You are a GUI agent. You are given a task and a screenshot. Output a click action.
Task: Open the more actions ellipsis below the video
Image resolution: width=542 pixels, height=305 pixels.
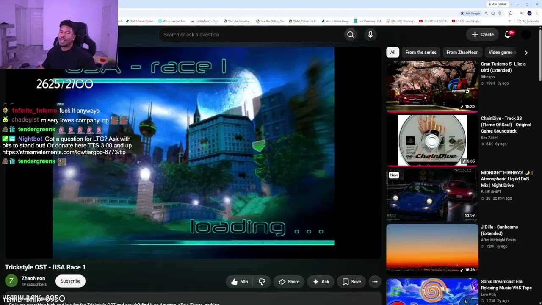375,282
